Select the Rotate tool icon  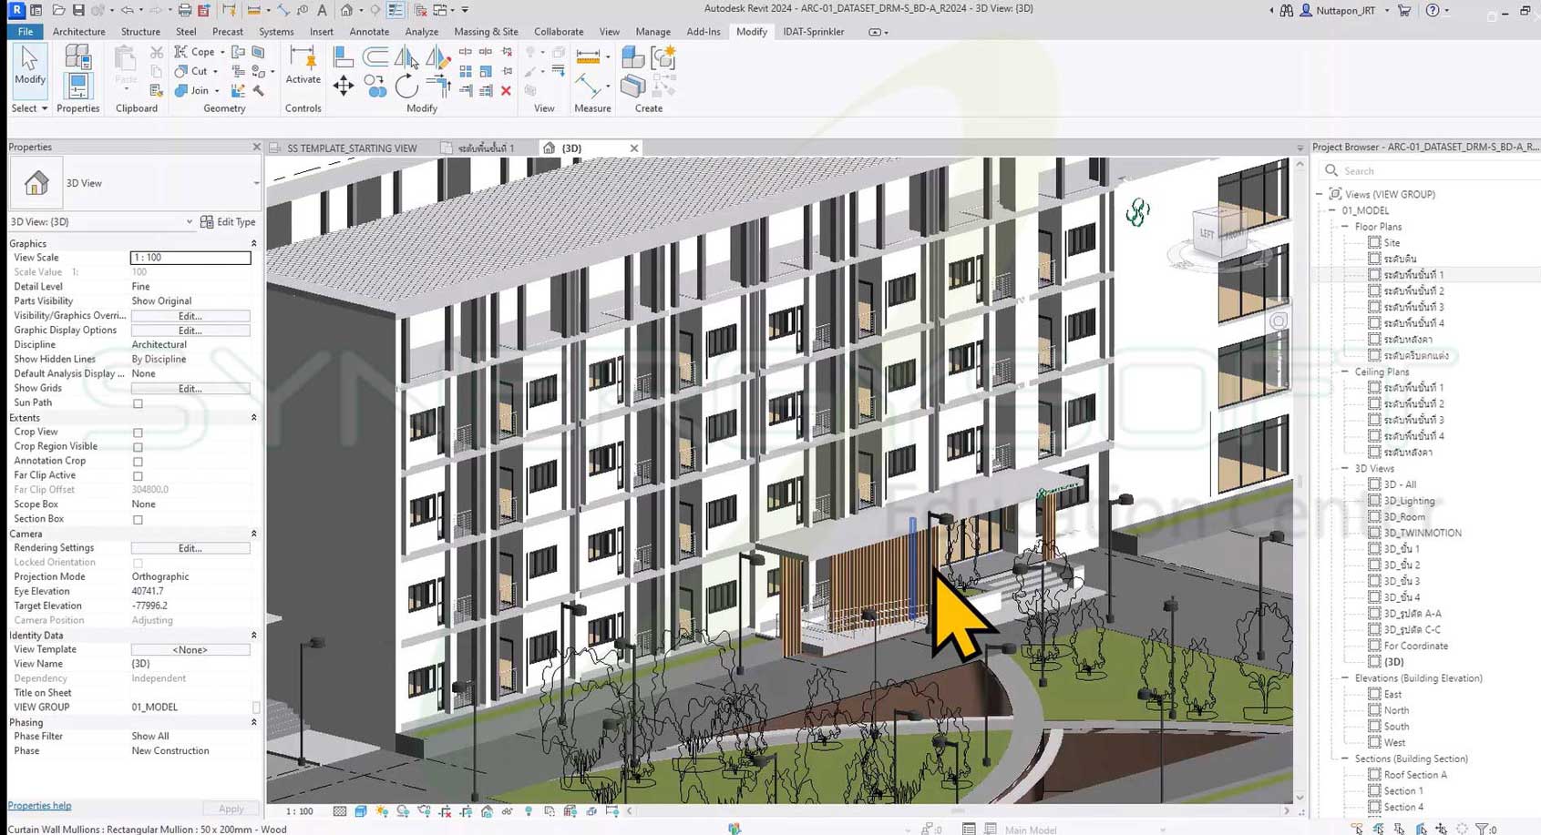[406, 87]
